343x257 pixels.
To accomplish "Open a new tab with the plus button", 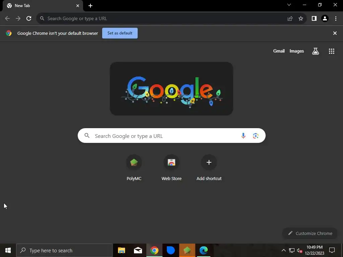I will (90, 6).
